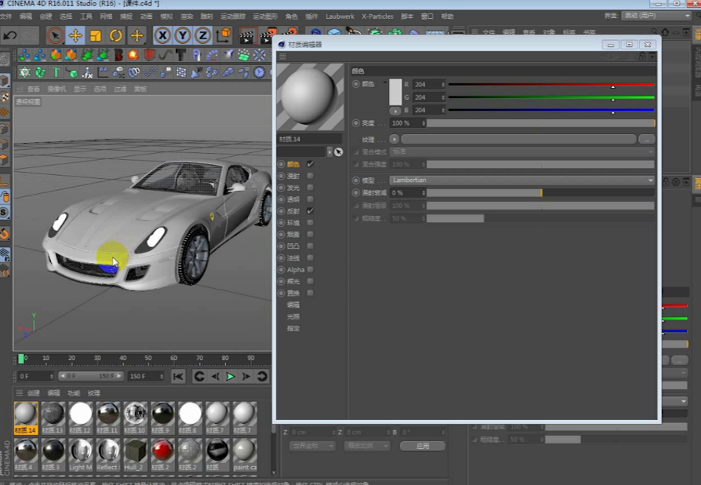
Task: Open the small color mode arrow beside 颜色
Action: tap(385, 82)
